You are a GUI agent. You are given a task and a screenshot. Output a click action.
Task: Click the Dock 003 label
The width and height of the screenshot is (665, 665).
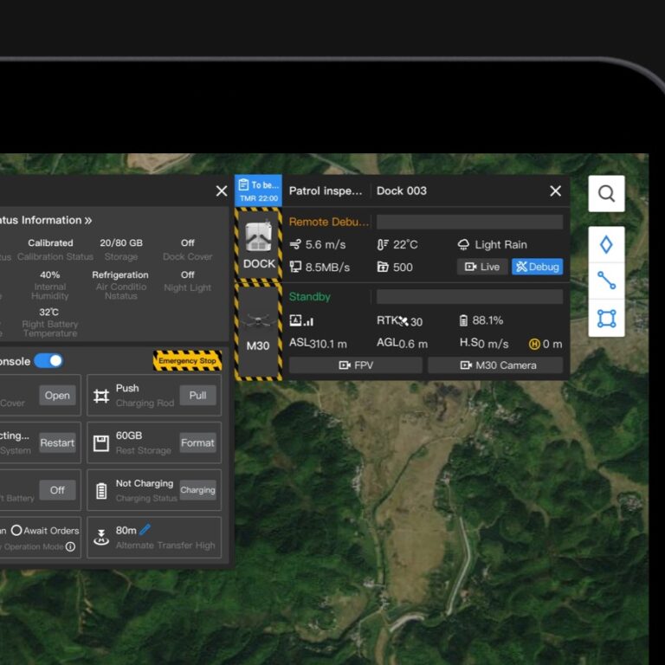[x=402, y=190]
